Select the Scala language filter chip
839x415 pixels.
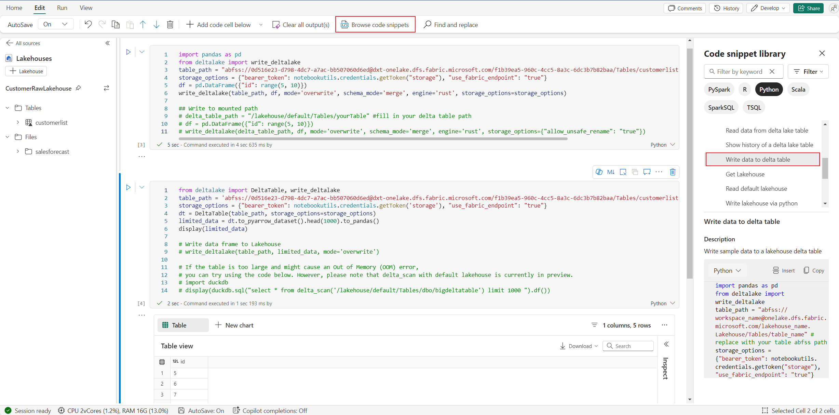[x=798, y=90]
